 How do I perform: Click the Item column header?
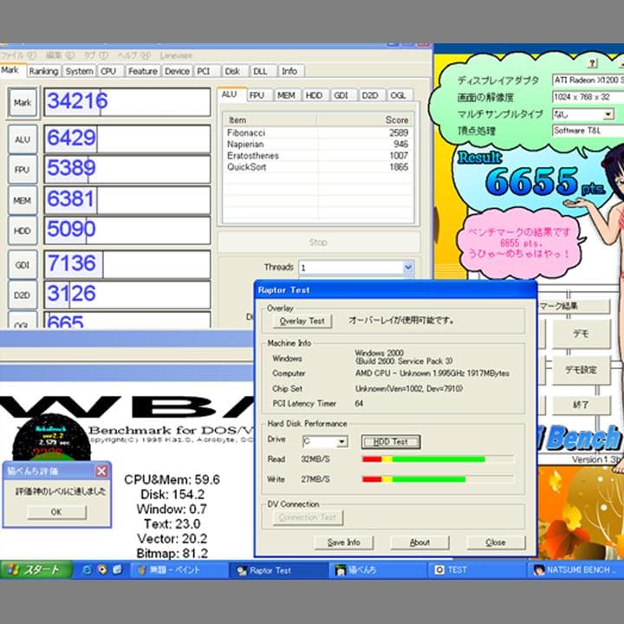[x=270, y=120]
